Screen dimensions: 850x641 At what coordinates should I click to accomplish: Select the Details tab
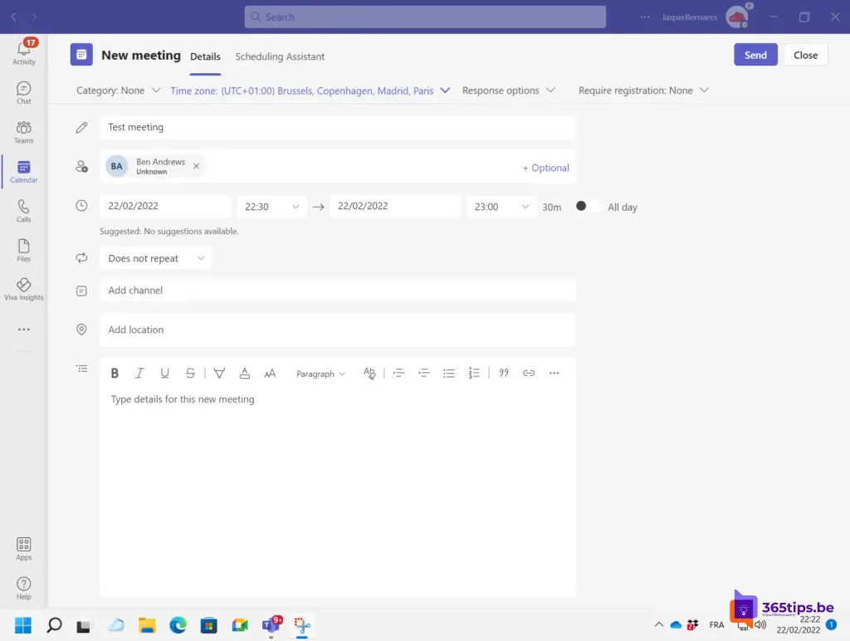[205, 56]
